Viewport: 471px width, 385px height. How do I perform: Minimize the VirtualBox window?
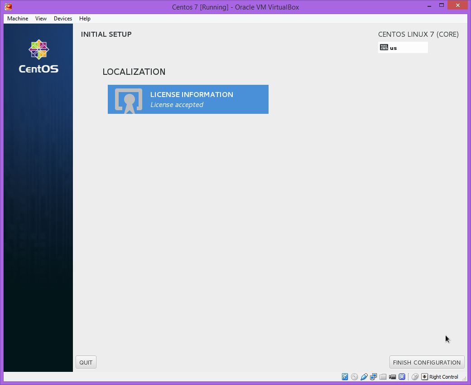(429, 6)
